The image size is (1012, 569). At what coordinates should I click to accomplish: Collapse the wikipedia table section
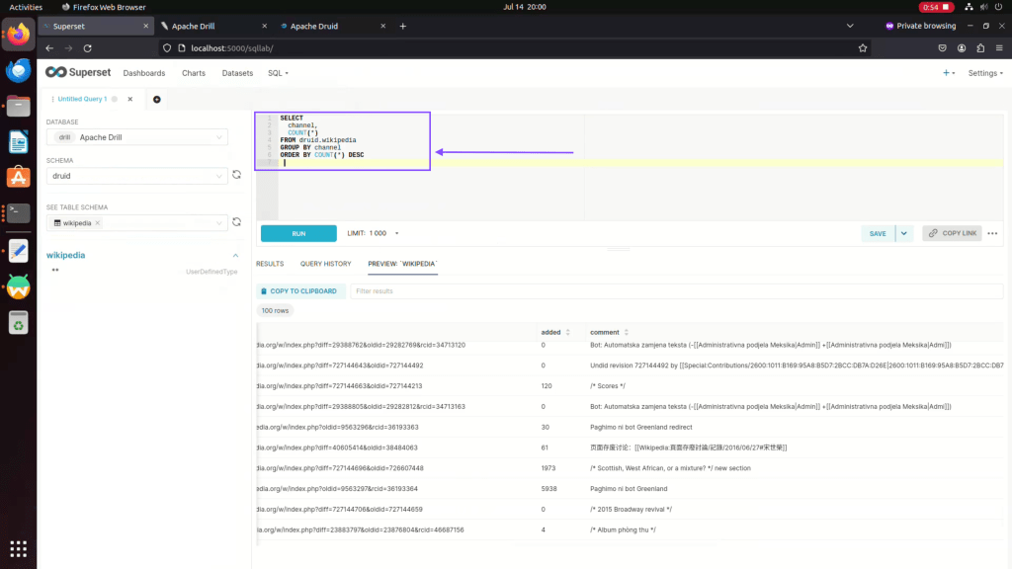(x=236, y=255)
